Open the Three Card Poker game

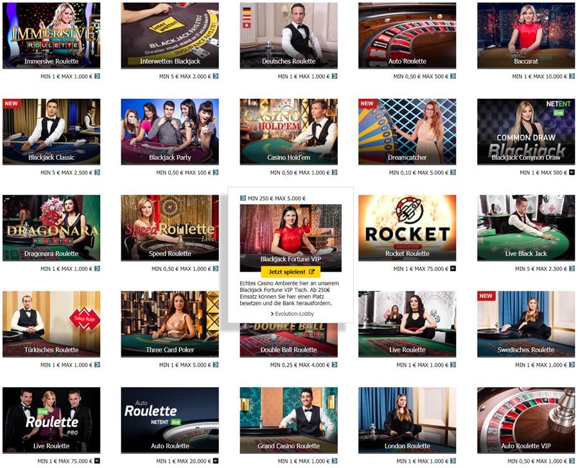click(x=170, y=324)
